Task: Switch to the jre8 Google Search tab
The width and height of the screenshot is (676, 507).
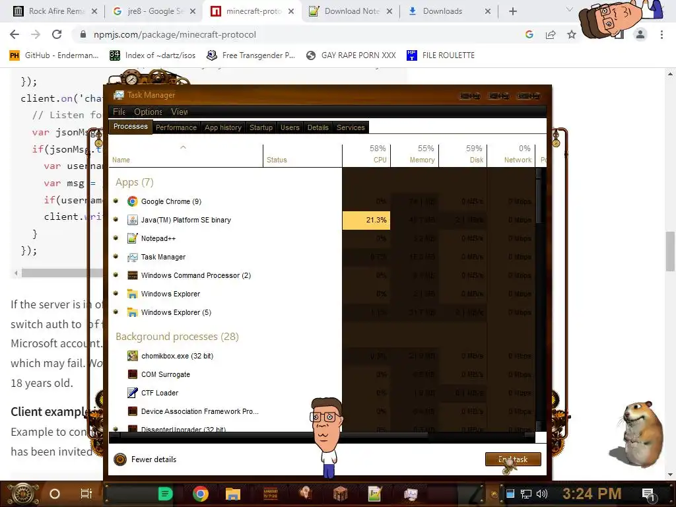Action: coord(154,11)
